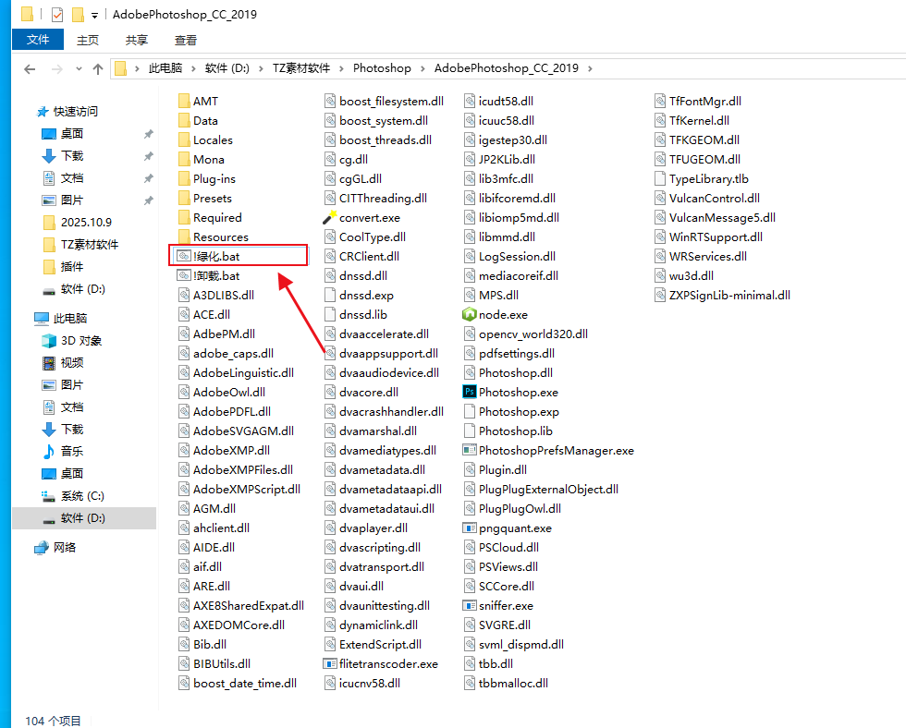906x728 pixels.
Task: Select the convert.exe wand icon
Action: [329, 218]
